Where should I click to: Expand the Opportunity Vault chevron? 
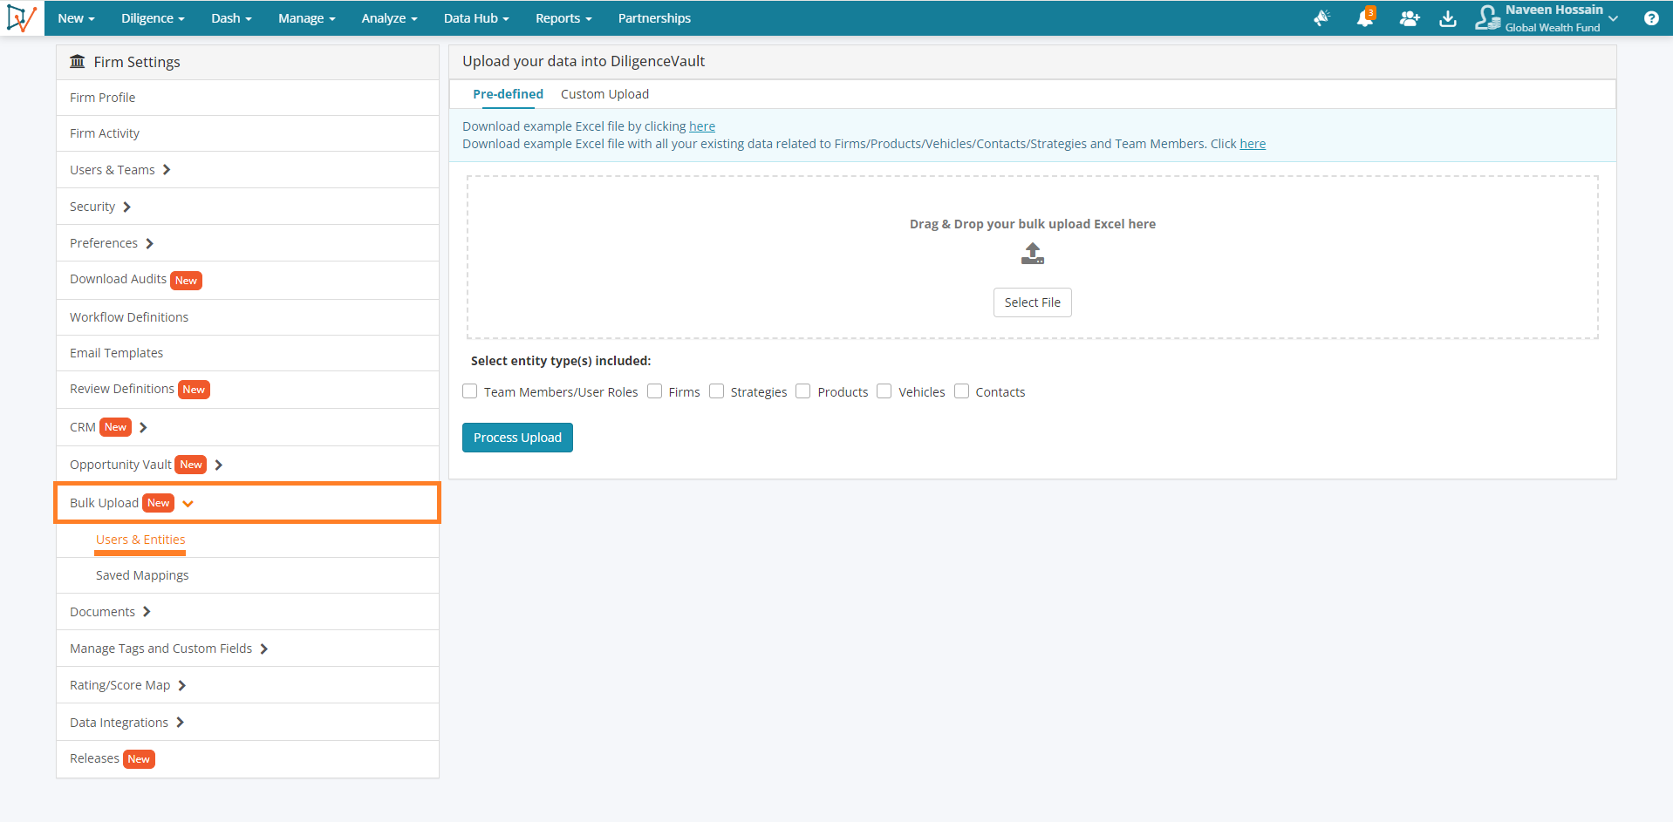coord(218,465)
